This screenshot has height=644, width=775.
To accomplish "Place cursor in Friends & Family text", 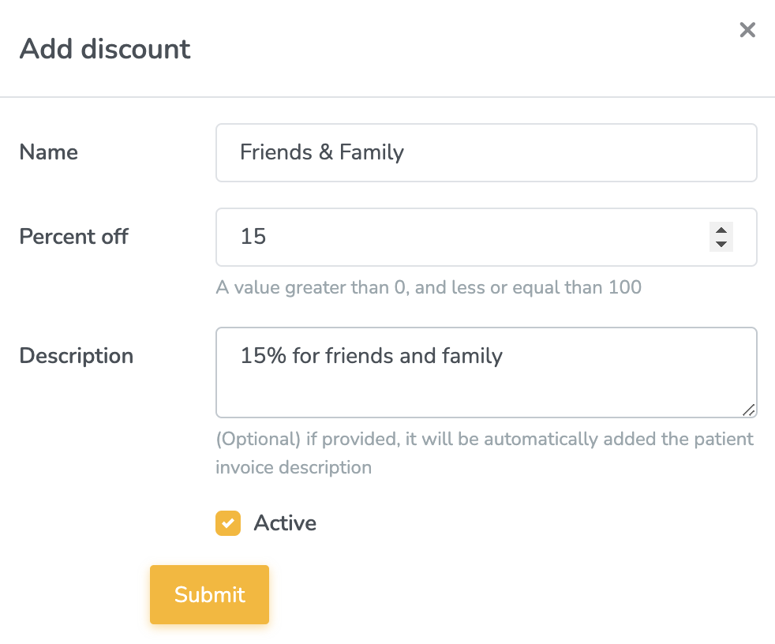I will [322, 152].
